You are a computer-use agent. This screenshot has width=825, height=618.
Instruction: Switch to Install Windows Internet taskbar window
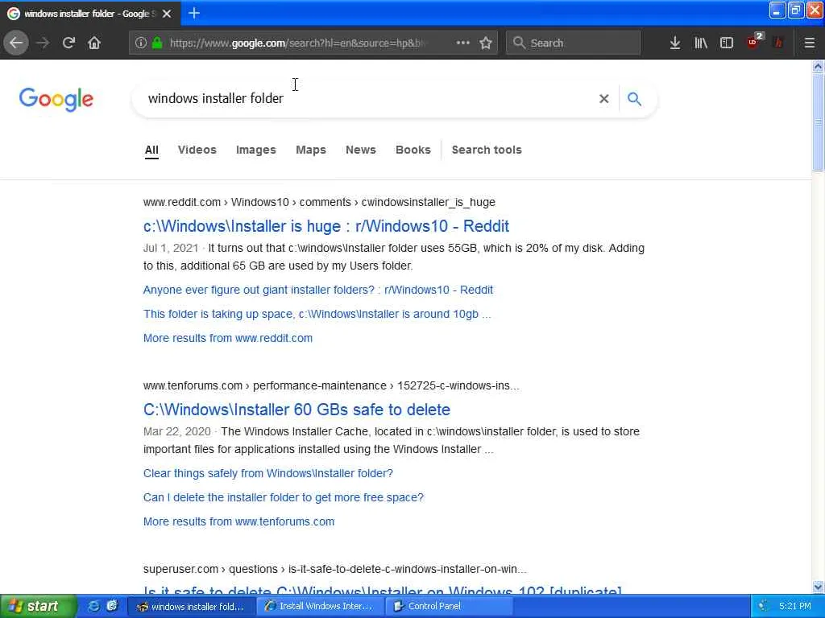[321, 606]
